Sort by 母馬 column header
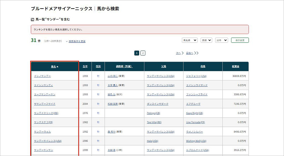 tap(203, 66)
